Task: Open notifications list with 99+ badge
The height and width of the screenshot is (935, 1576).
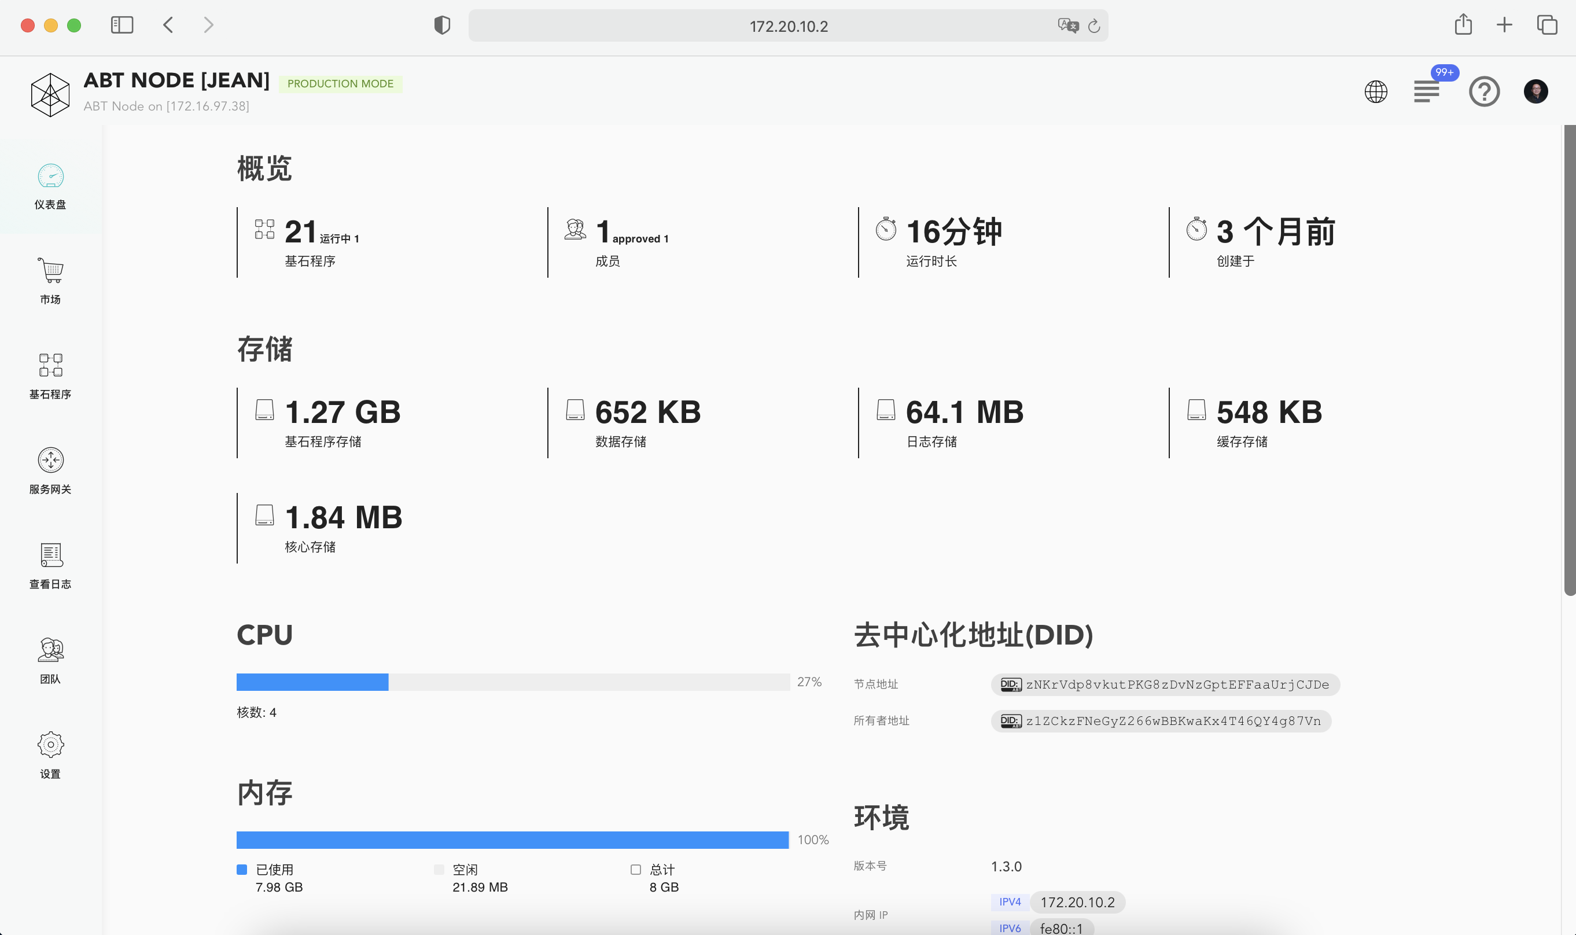Action: [x=1427, y=91]
